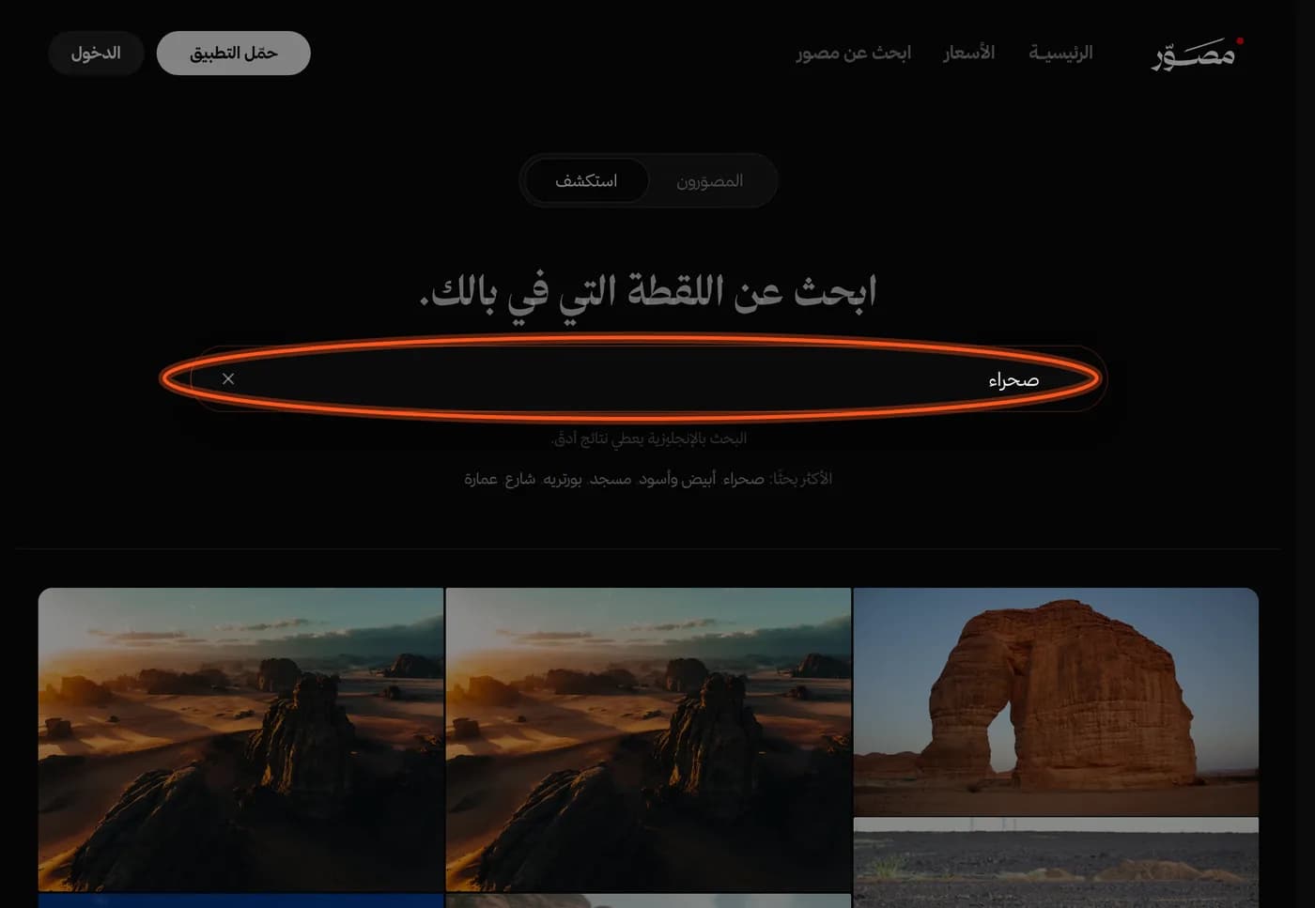Viewport: 1315px width, 908px height.
Task: Choose the أبيض وأسود popular search tag
Action: (677, 479)
